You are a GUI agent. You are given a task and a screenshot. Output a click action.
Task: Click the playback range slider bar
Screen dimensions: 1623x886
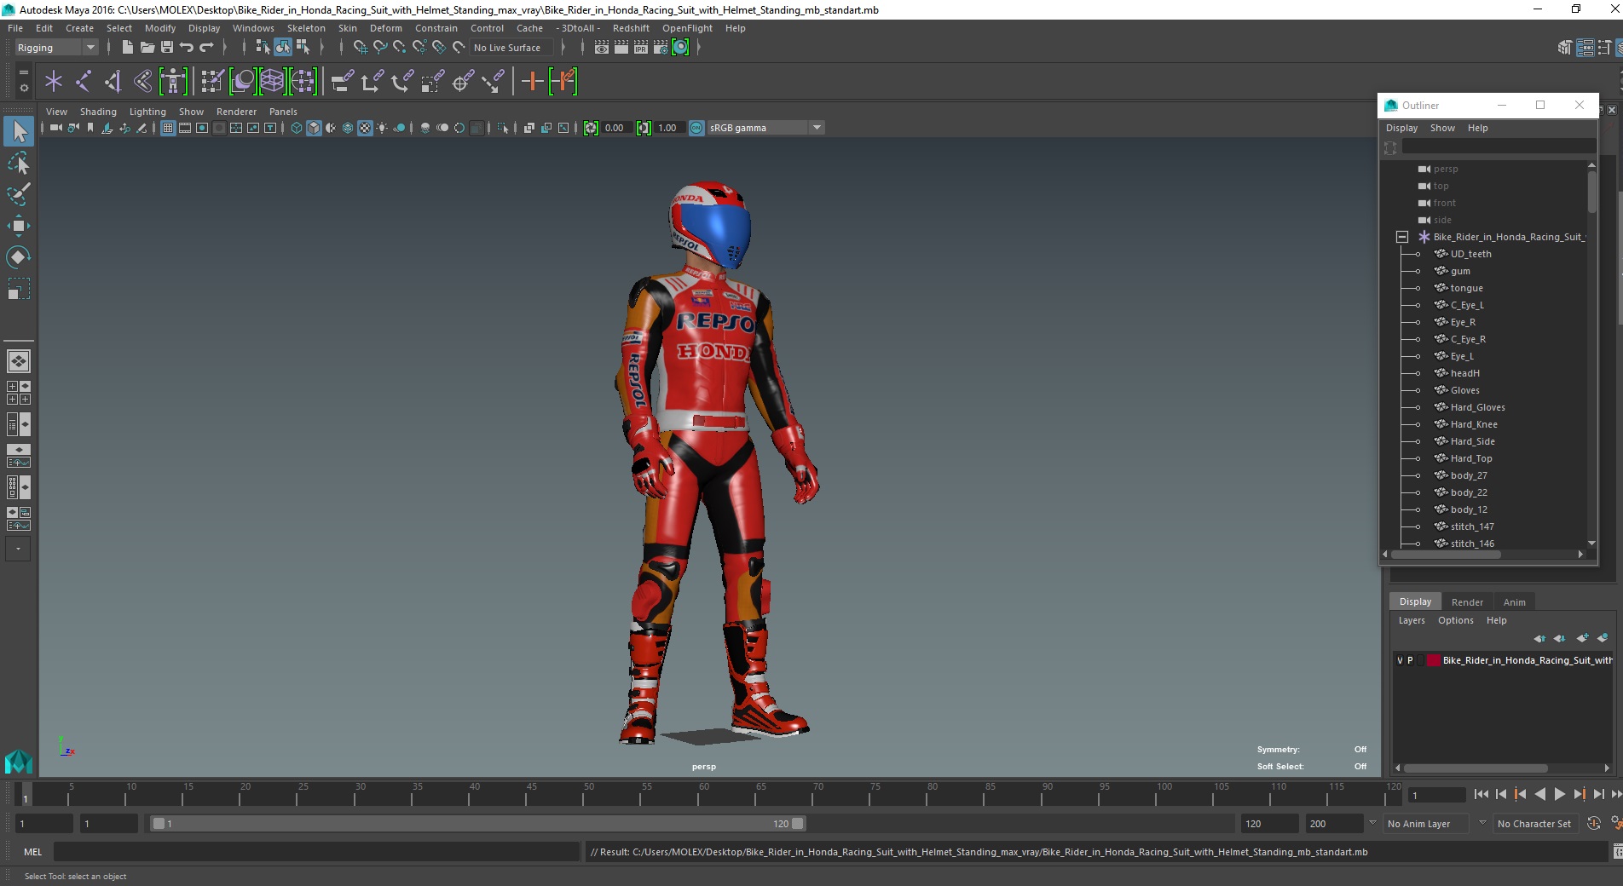(477, 824)
